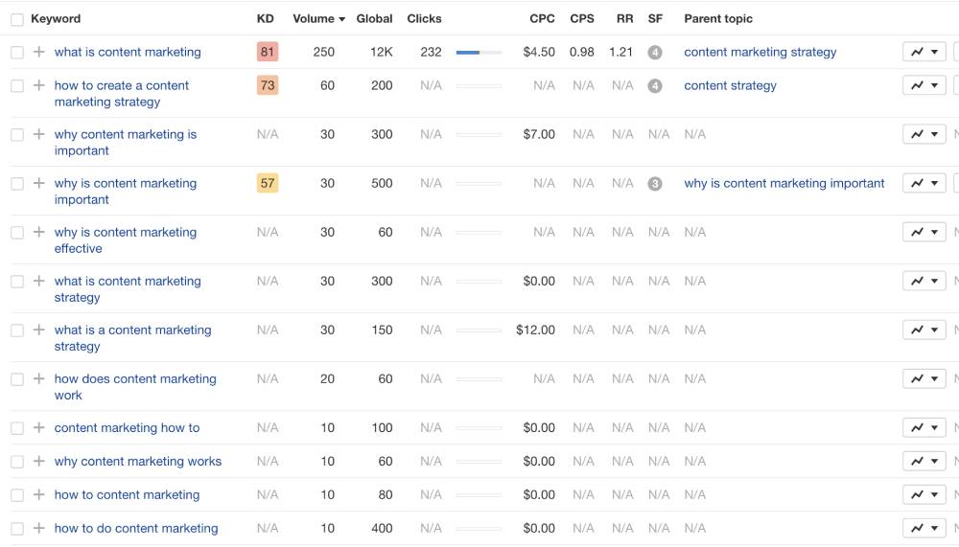
Task: Select checkbox for 'what is a content marketing strategy'
Action: 16,330
